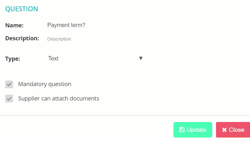Click the QUESTION dialog heading
Viewport: 250px width, 141px height.
coord(22,9)
